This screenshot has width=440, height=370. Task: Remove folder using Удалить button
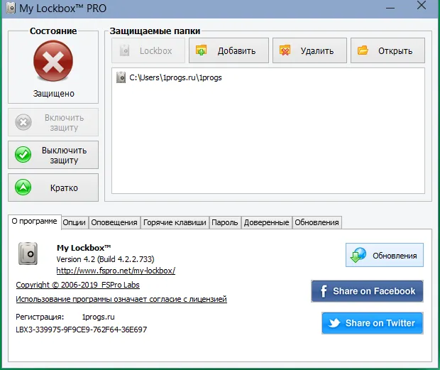point(309,50)
